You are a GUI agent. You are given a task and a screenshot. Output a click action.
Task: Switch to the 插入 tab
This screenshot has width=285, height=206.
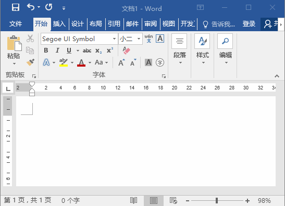(59, 24)
